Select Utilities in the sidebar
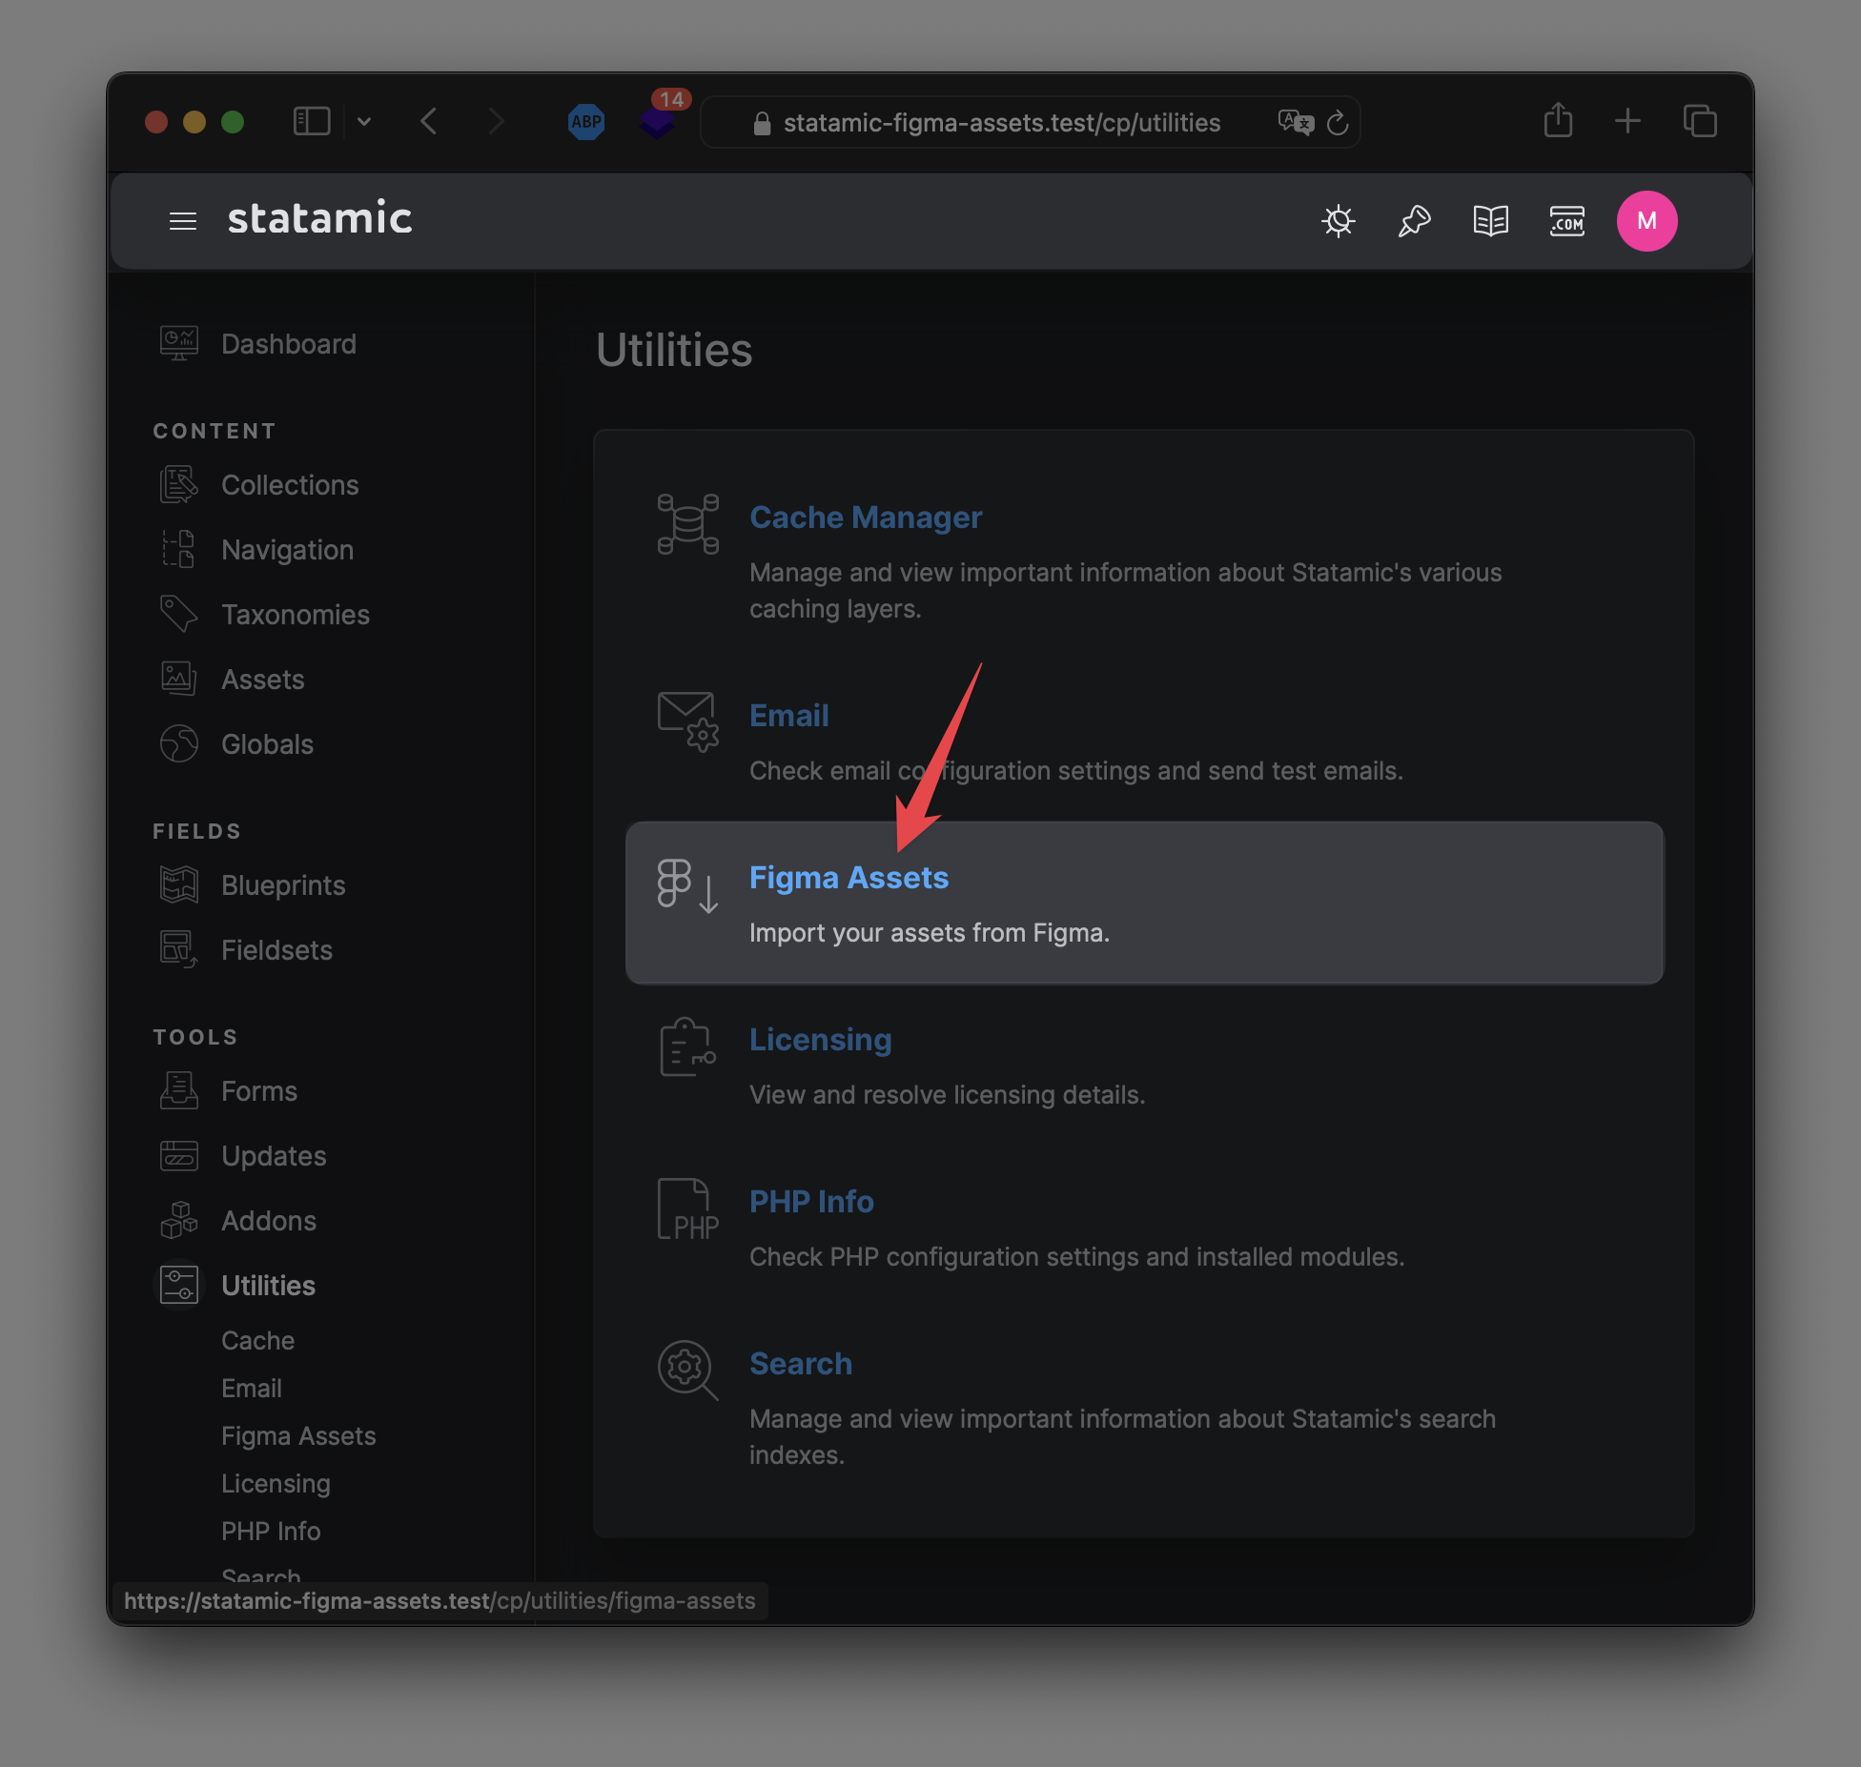The image size is (1861, 1767). pos(268,1286)
